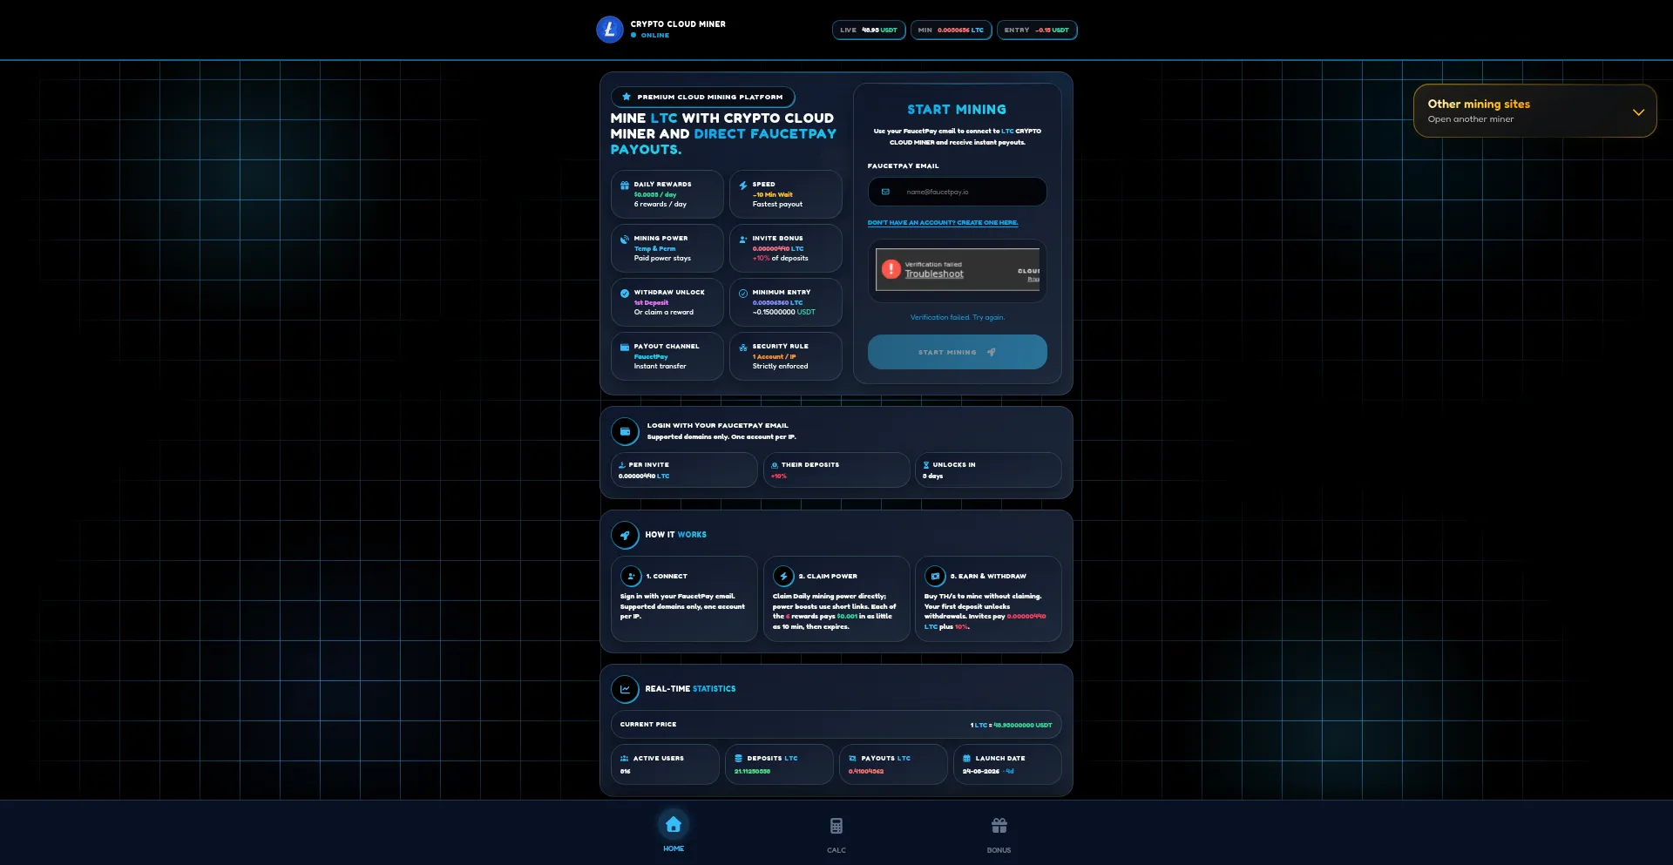Screen dimensions: 1673x865
Task: Click the "HOW IT WORKS" heading
Action: pyautogui.click(x=676, y=535)
